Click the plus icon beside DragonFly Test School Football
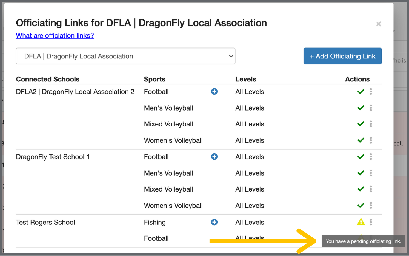This screenshot has width=409, height=256. [214, 157]
